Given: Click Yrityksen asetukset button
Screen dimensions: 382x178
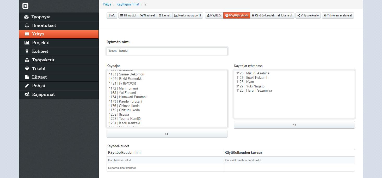Looking at the screenshot, I should 337,16.
